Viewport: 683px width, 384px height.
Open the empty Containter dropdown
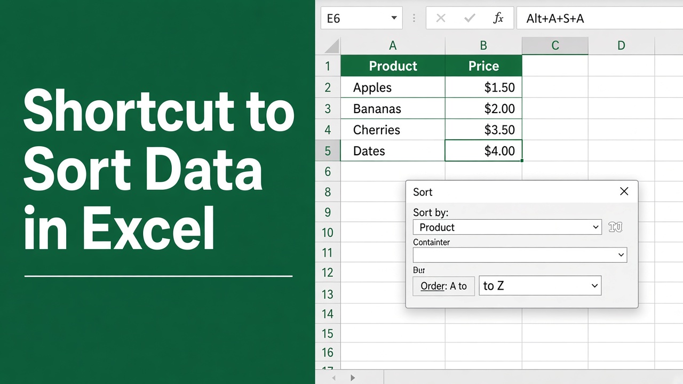click(520, 255)
